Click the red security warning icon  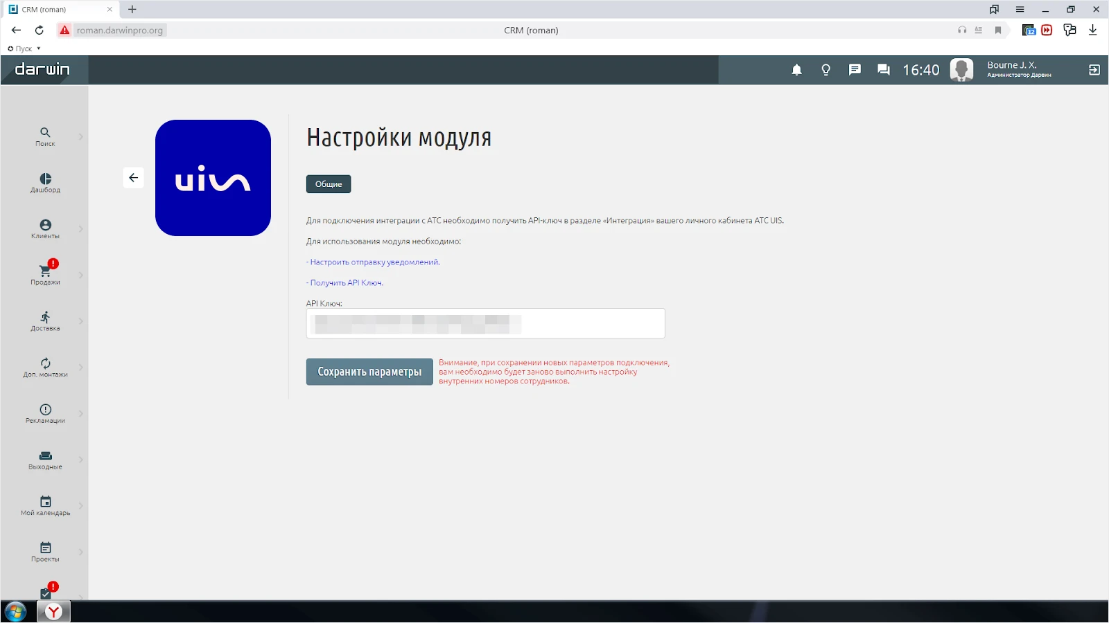coord(64,30)
